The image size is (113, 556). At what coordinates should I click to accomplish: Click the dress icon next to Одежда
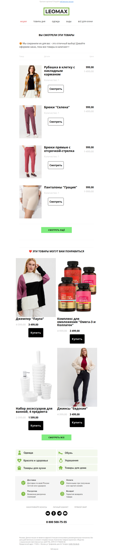19,452
